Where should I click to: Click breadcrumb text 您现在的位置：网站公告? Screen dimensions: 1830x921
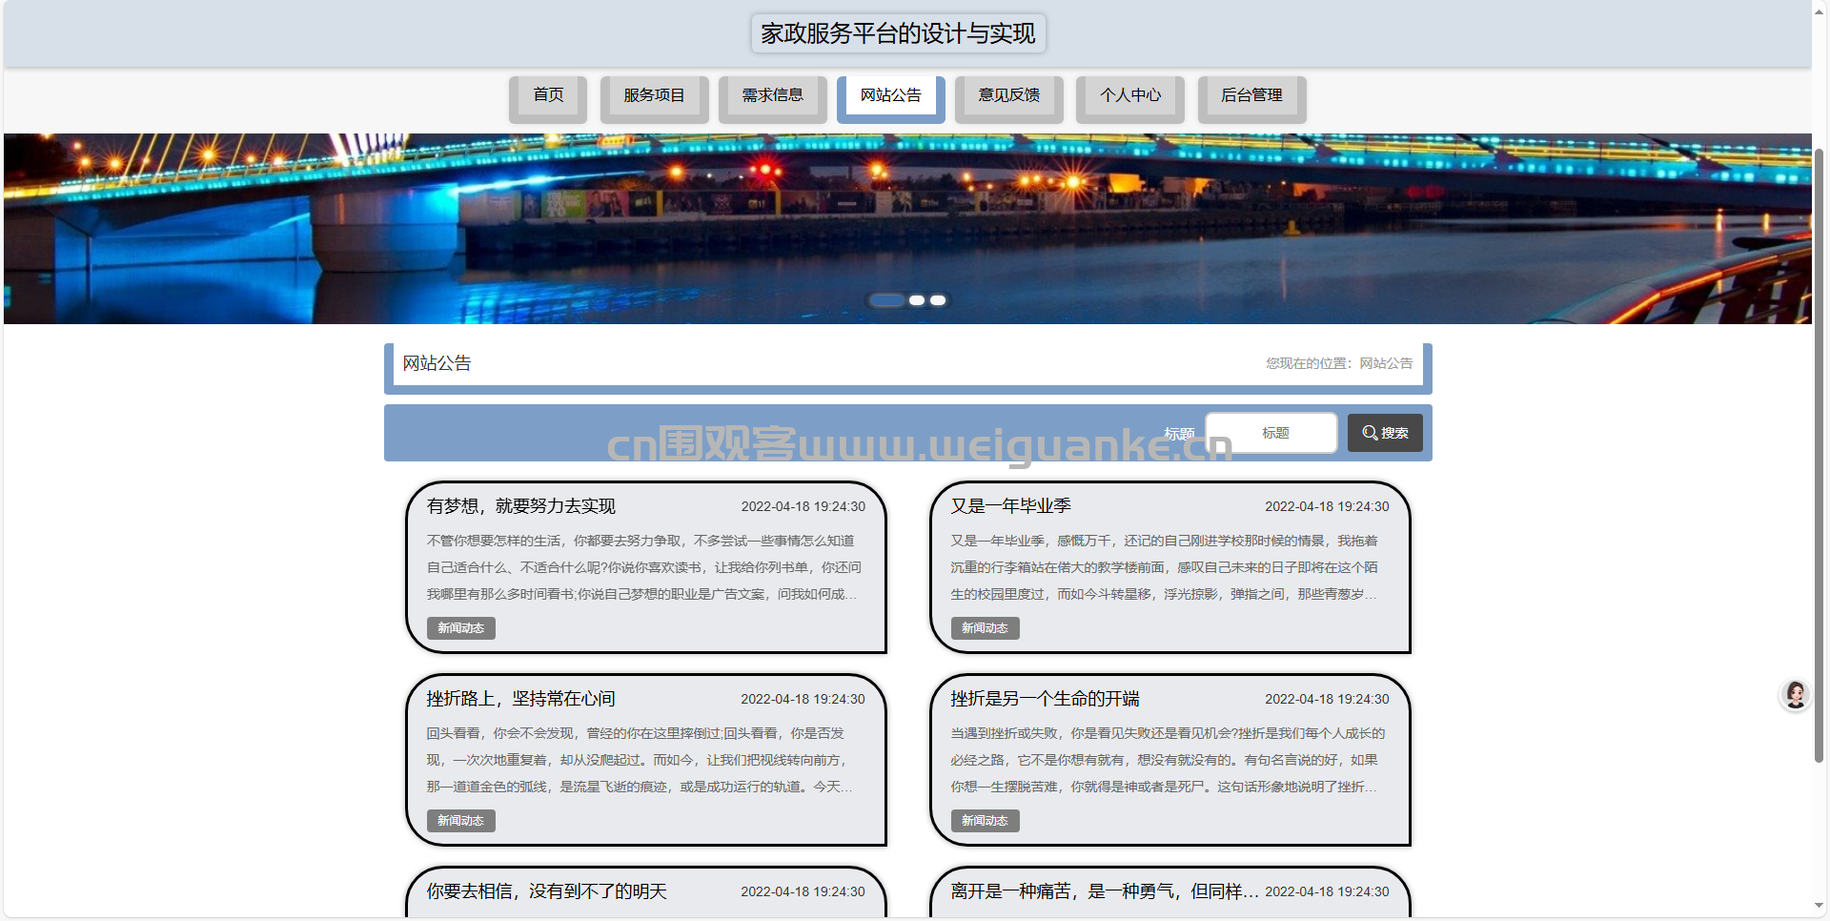pyautogui.click(x=1339, y=363)
